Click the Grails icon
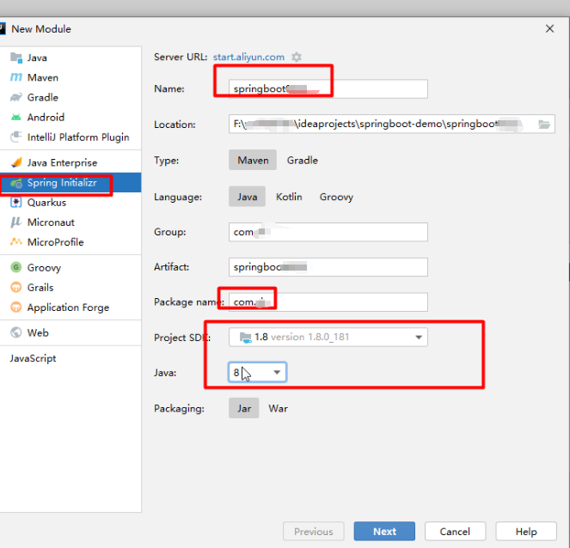This screenshot has width=570, height=548. 16,287
